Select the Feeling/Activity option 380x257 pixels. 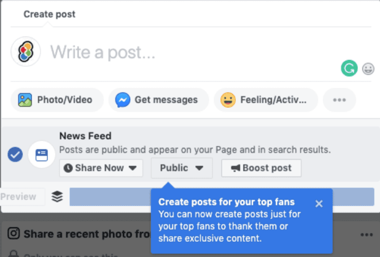pos(265,100)
